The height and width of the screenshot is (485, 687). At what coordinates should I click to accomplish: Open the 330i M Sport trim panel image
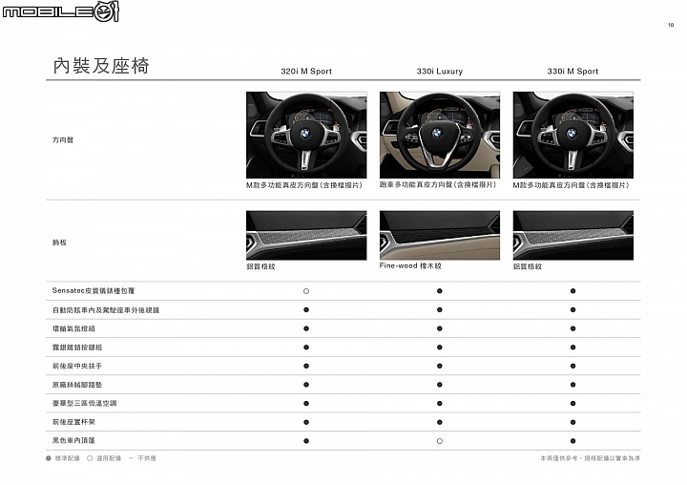(x=573, y=235)
